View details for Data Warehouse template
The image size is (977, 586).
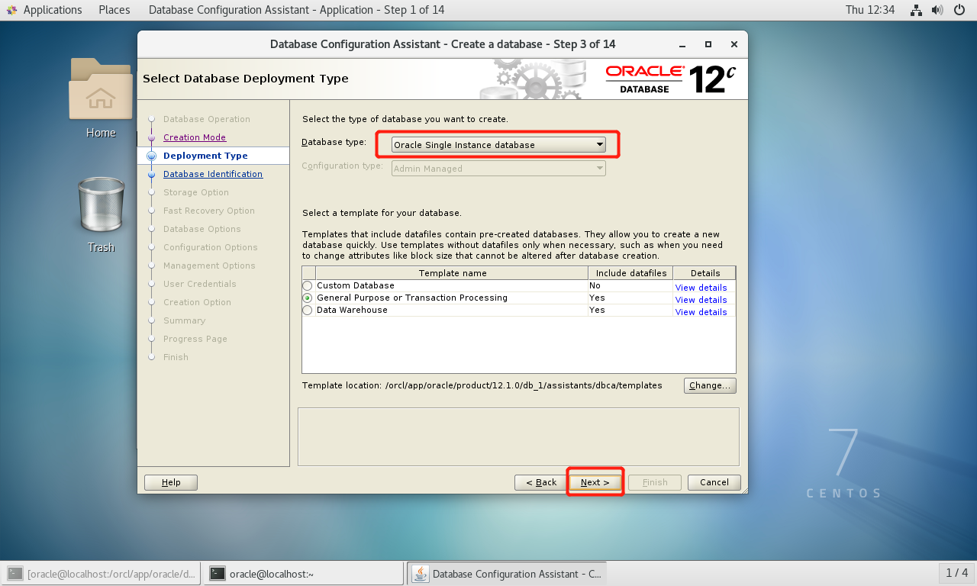point(701,312)
